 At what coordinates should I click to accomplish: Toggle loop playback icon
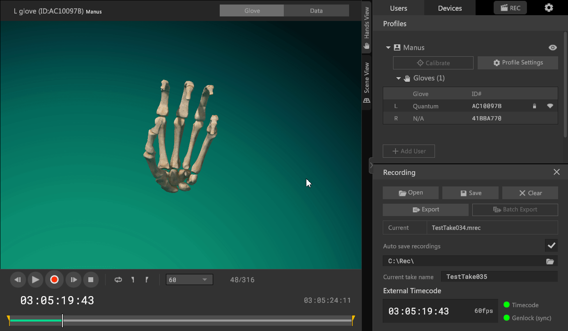pos(118,280)
